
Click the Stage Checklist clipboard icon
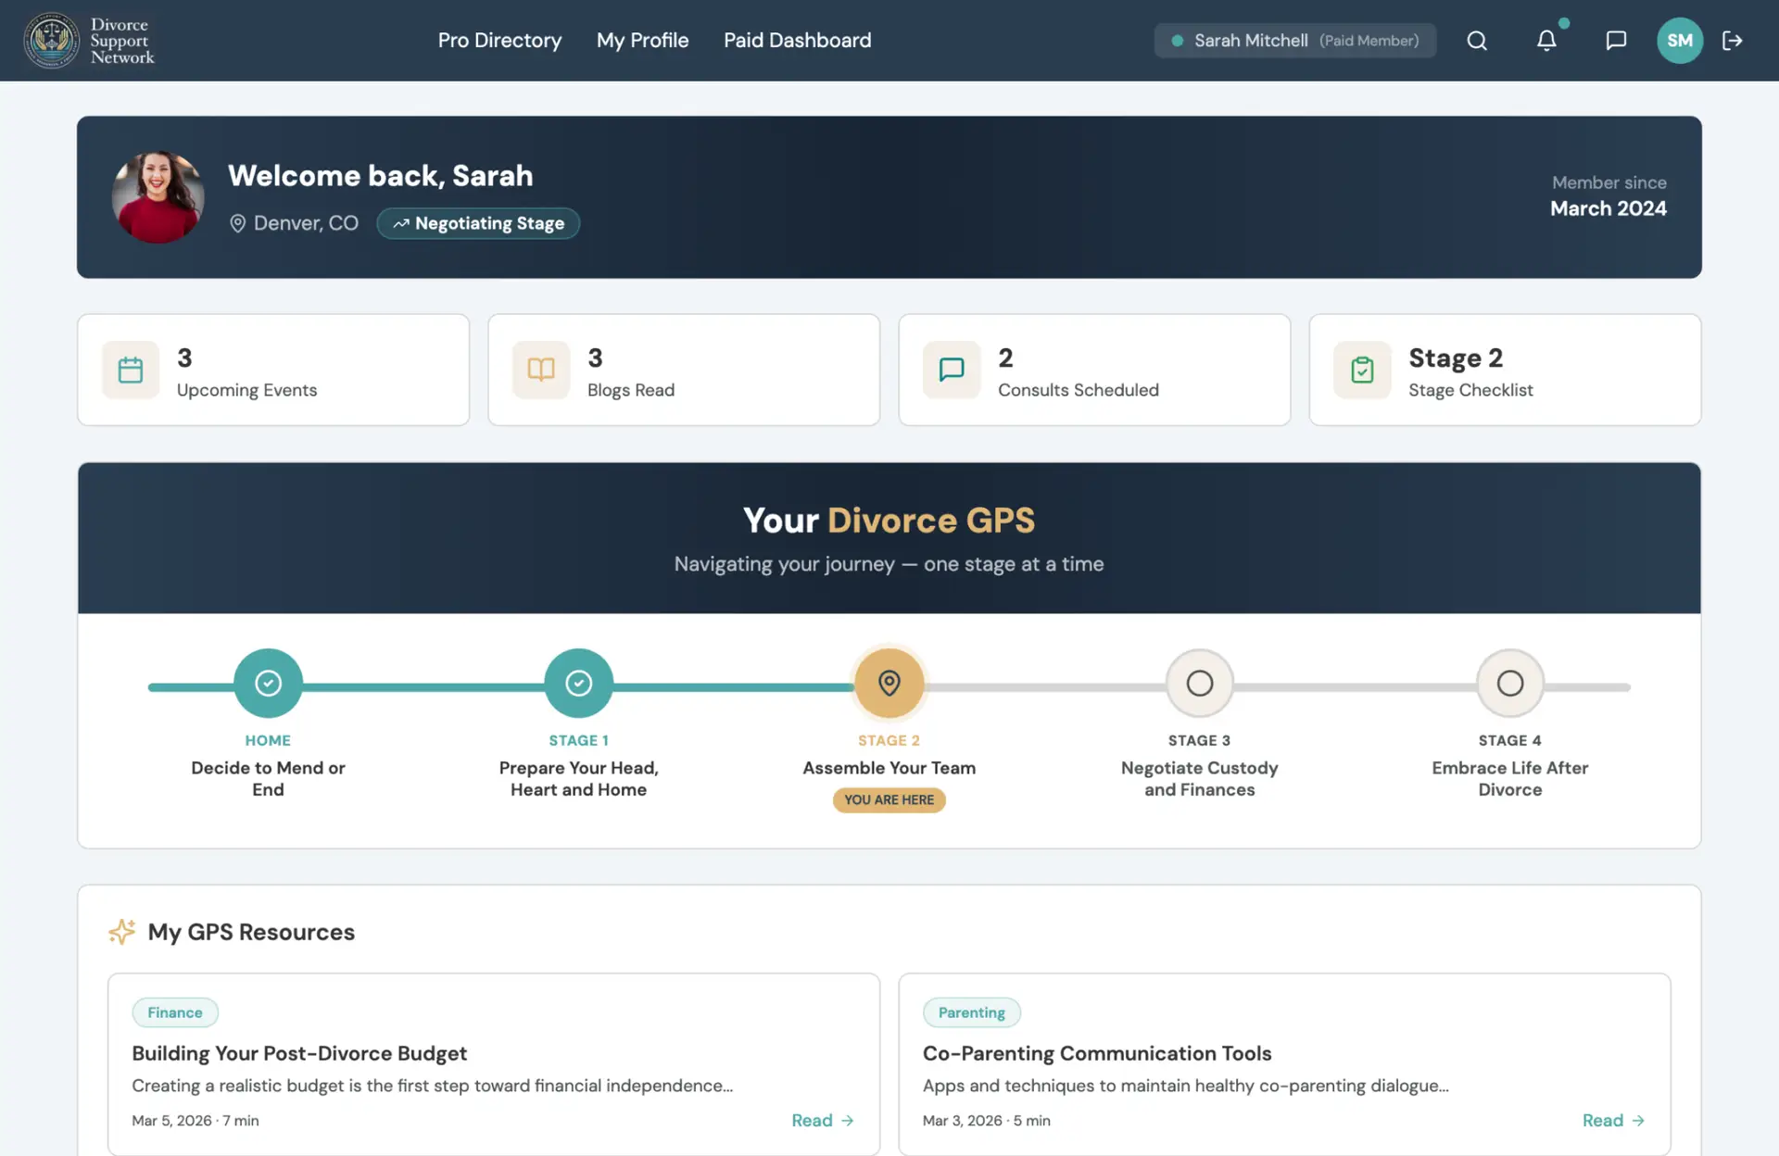[1361, 371]
